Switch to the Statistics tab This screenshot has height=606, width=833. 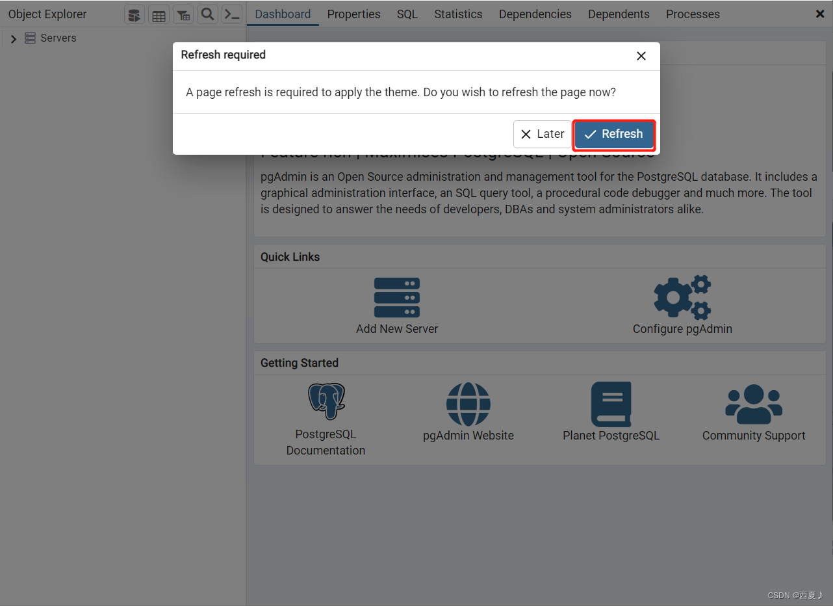pos(458,14)
